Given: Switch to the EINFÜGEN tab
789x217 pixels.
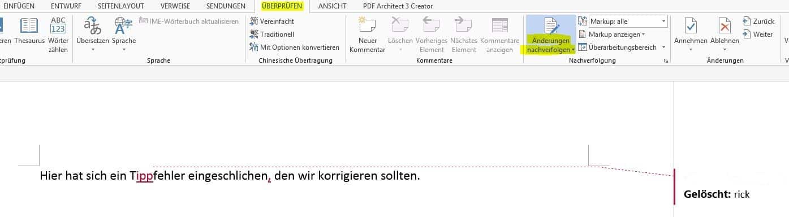Looking at the screenshot, I should (x=19, y=6).
